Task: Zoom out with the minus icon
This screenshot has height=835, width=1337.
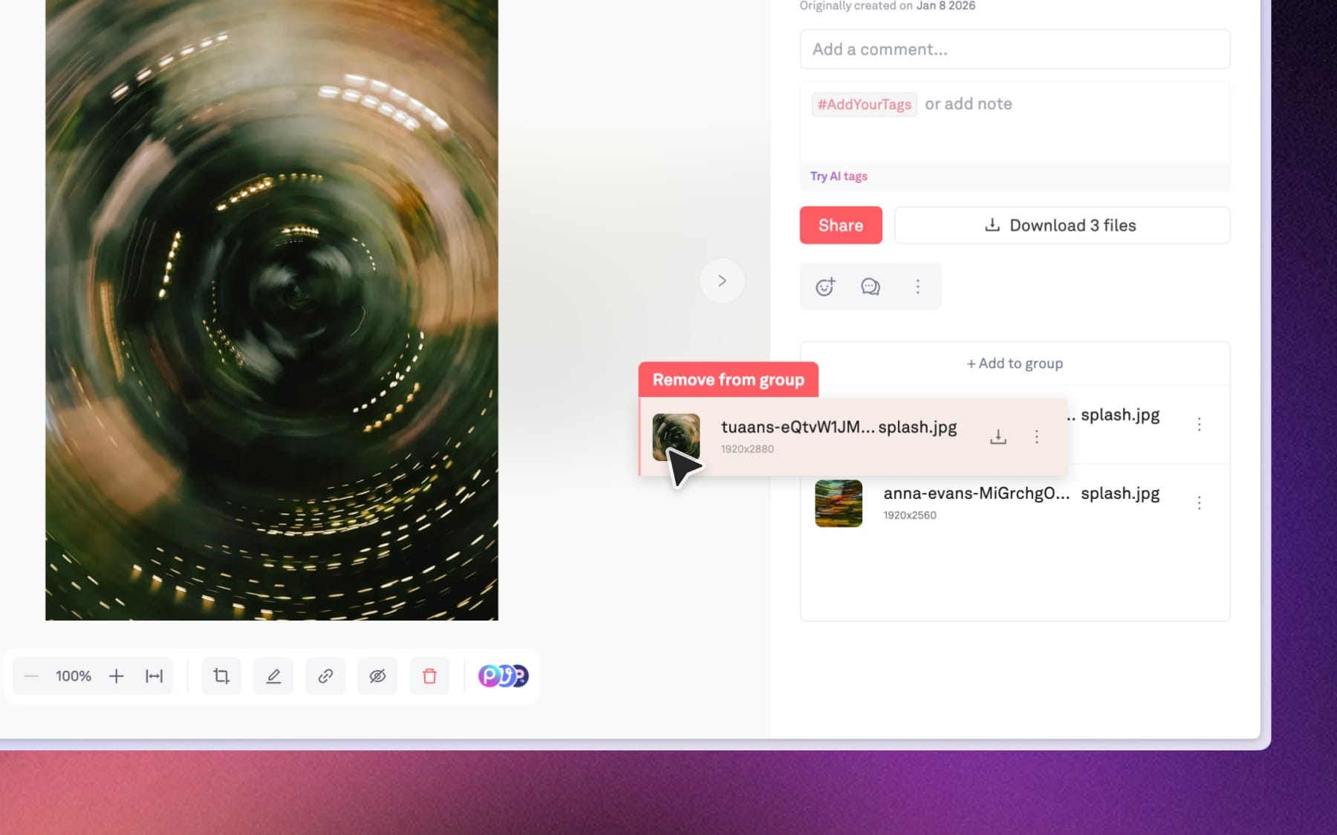Action: point(31,676)
